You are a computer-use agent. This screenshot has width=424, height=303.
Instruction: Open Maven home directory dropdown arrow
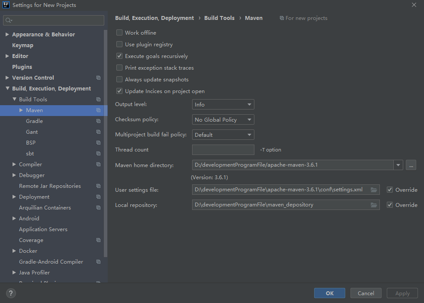pos(398,165)
